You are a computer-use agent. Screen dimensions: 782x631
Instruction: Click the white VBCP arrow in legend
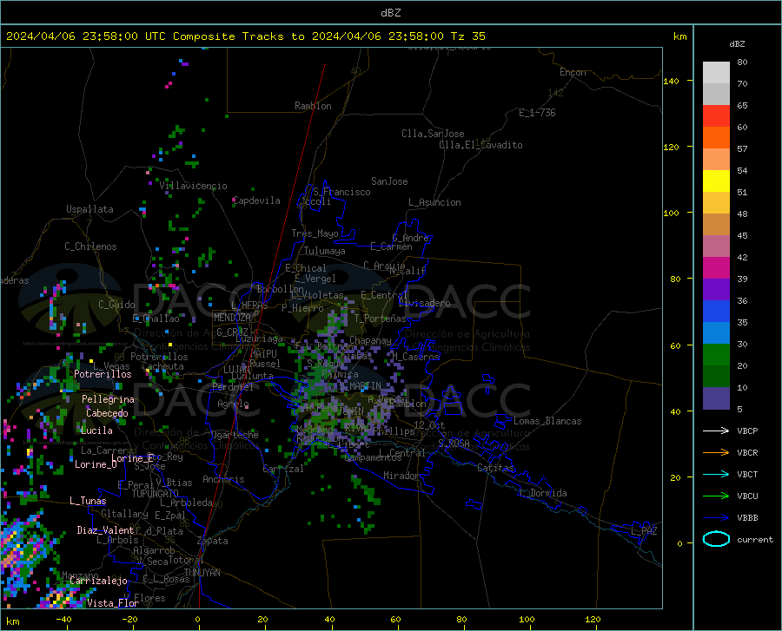716,431
